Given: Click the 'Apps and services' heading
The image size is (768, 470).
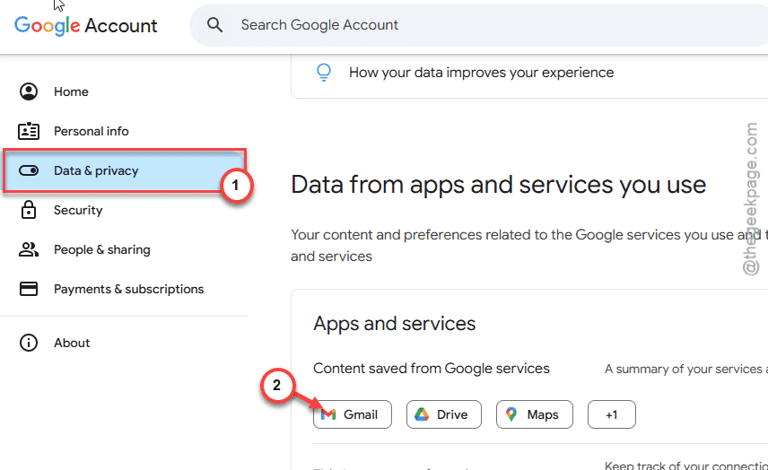Looking at the screenshot, I should click(x=394, y=324).
